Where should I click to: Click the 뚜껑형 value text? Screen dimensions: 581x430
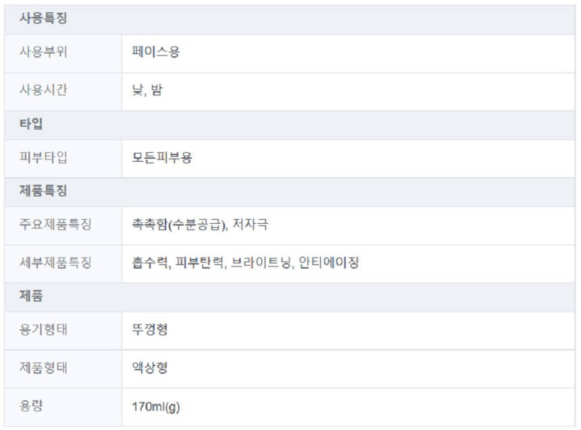(150, 330)
